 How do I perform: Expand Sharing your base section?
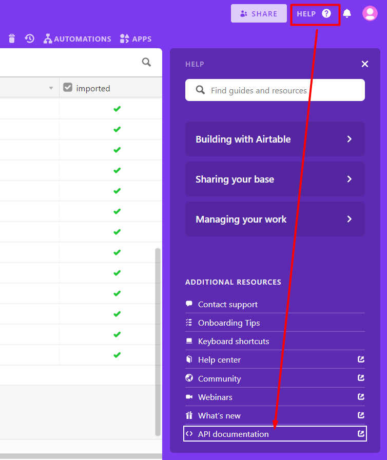point(275,179)
